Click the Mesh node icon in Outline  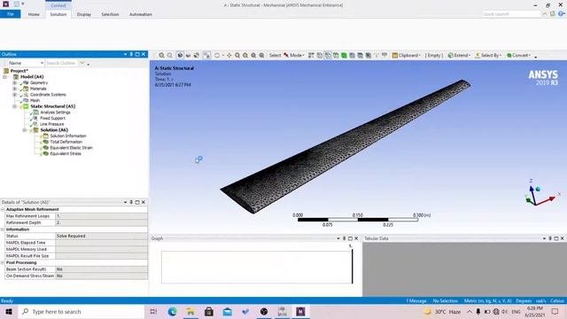pyautogui.click(x=26, y=100)
